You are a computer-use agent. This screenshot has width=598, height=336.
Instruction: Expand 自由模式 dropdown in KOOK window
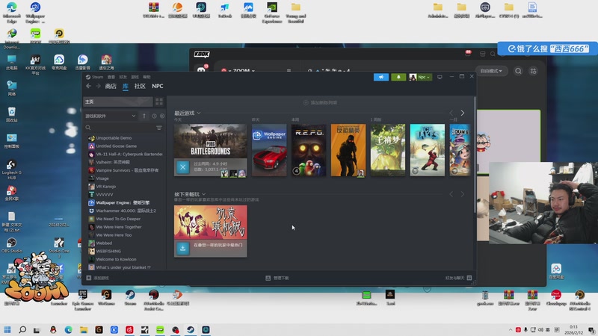tap(491, 71)
